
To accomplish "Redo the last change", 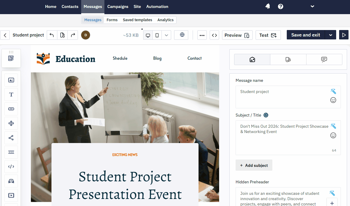I will (73, 35).
